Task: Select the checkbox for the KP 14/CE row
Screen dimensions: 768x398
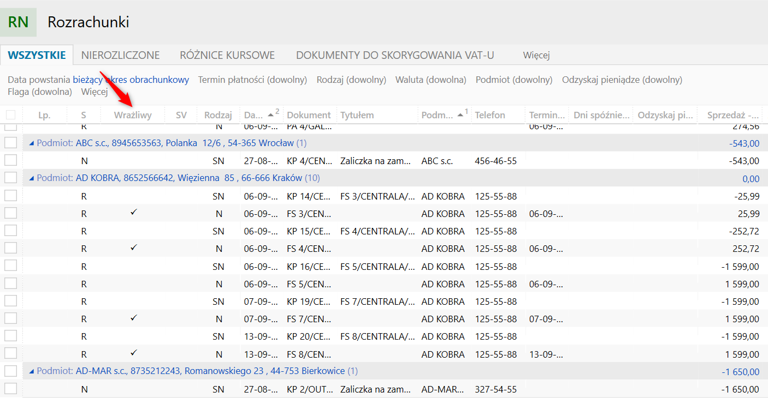Action: [10, 196]
